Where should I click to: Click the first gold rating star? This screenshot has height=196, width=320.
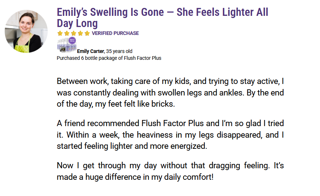pyautogui.click(x=60, y=33)
